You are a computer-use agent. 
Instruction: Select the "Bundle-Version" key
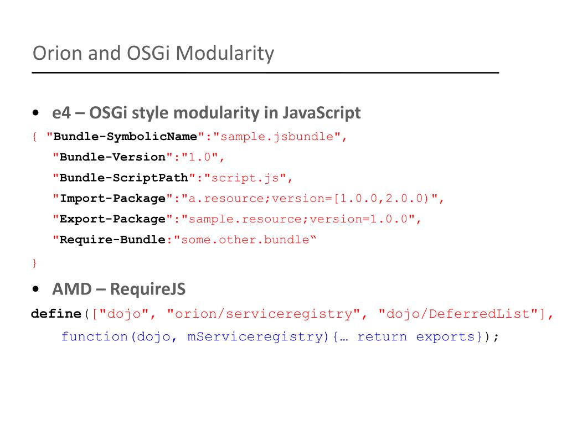coord(112,157)
